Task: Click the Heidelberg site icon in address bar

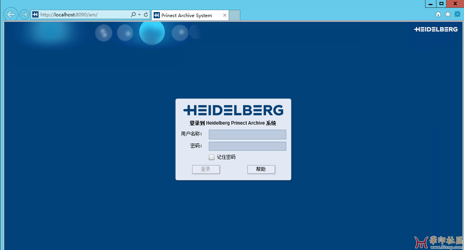Action: 35,14
